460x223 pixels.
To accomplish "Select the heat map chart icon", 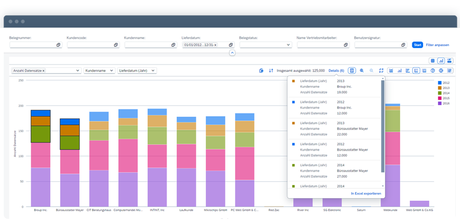I will 449,71.
